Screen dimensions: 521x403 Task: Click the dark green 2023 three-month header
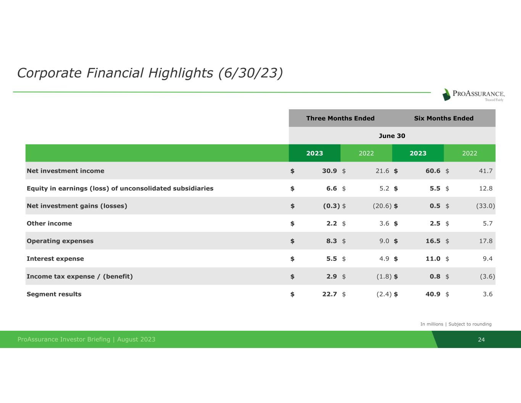tap(315, 153)
